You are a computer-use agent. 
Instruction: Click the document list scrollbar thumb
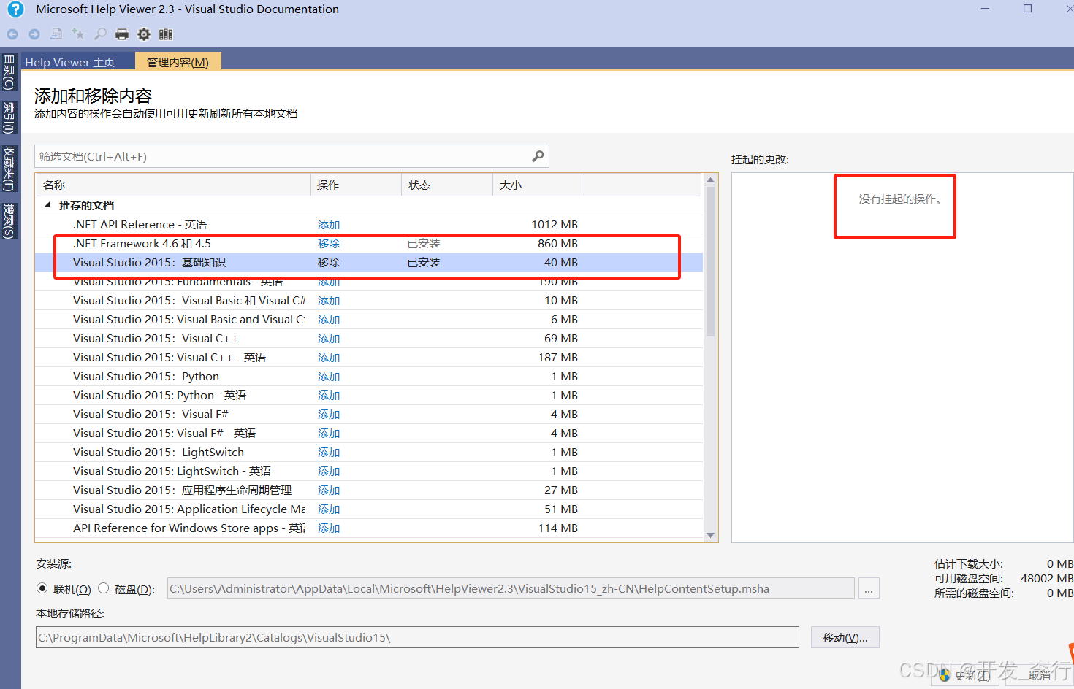tap(710, 263)
